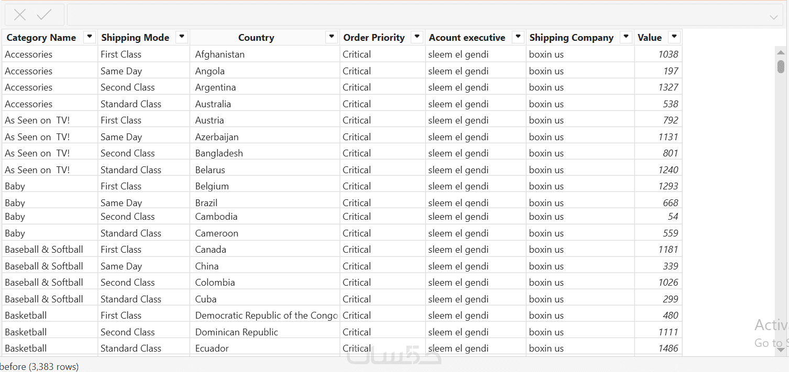Select the Afghanistan cell

(x=220, y=54)
